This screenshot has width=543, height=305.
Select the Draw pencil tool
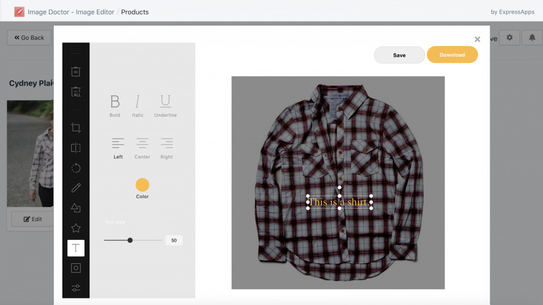(76, 187)
